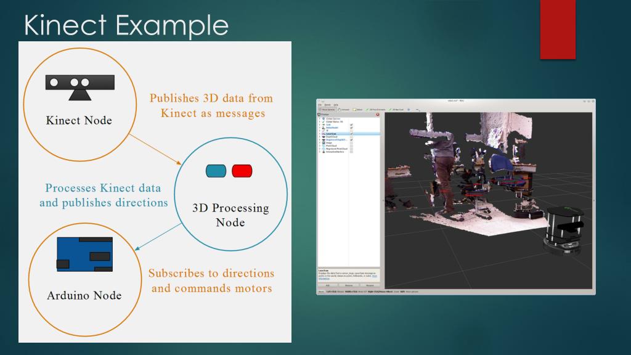Screen dimensions: 631x355
Task: Click the Grid display icon
Action: (x=324, y=124)
